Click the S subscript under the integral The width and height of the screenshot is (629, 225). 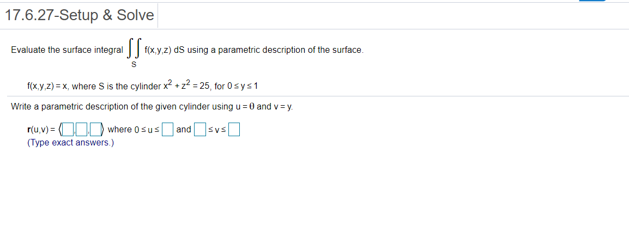(134, 65)
